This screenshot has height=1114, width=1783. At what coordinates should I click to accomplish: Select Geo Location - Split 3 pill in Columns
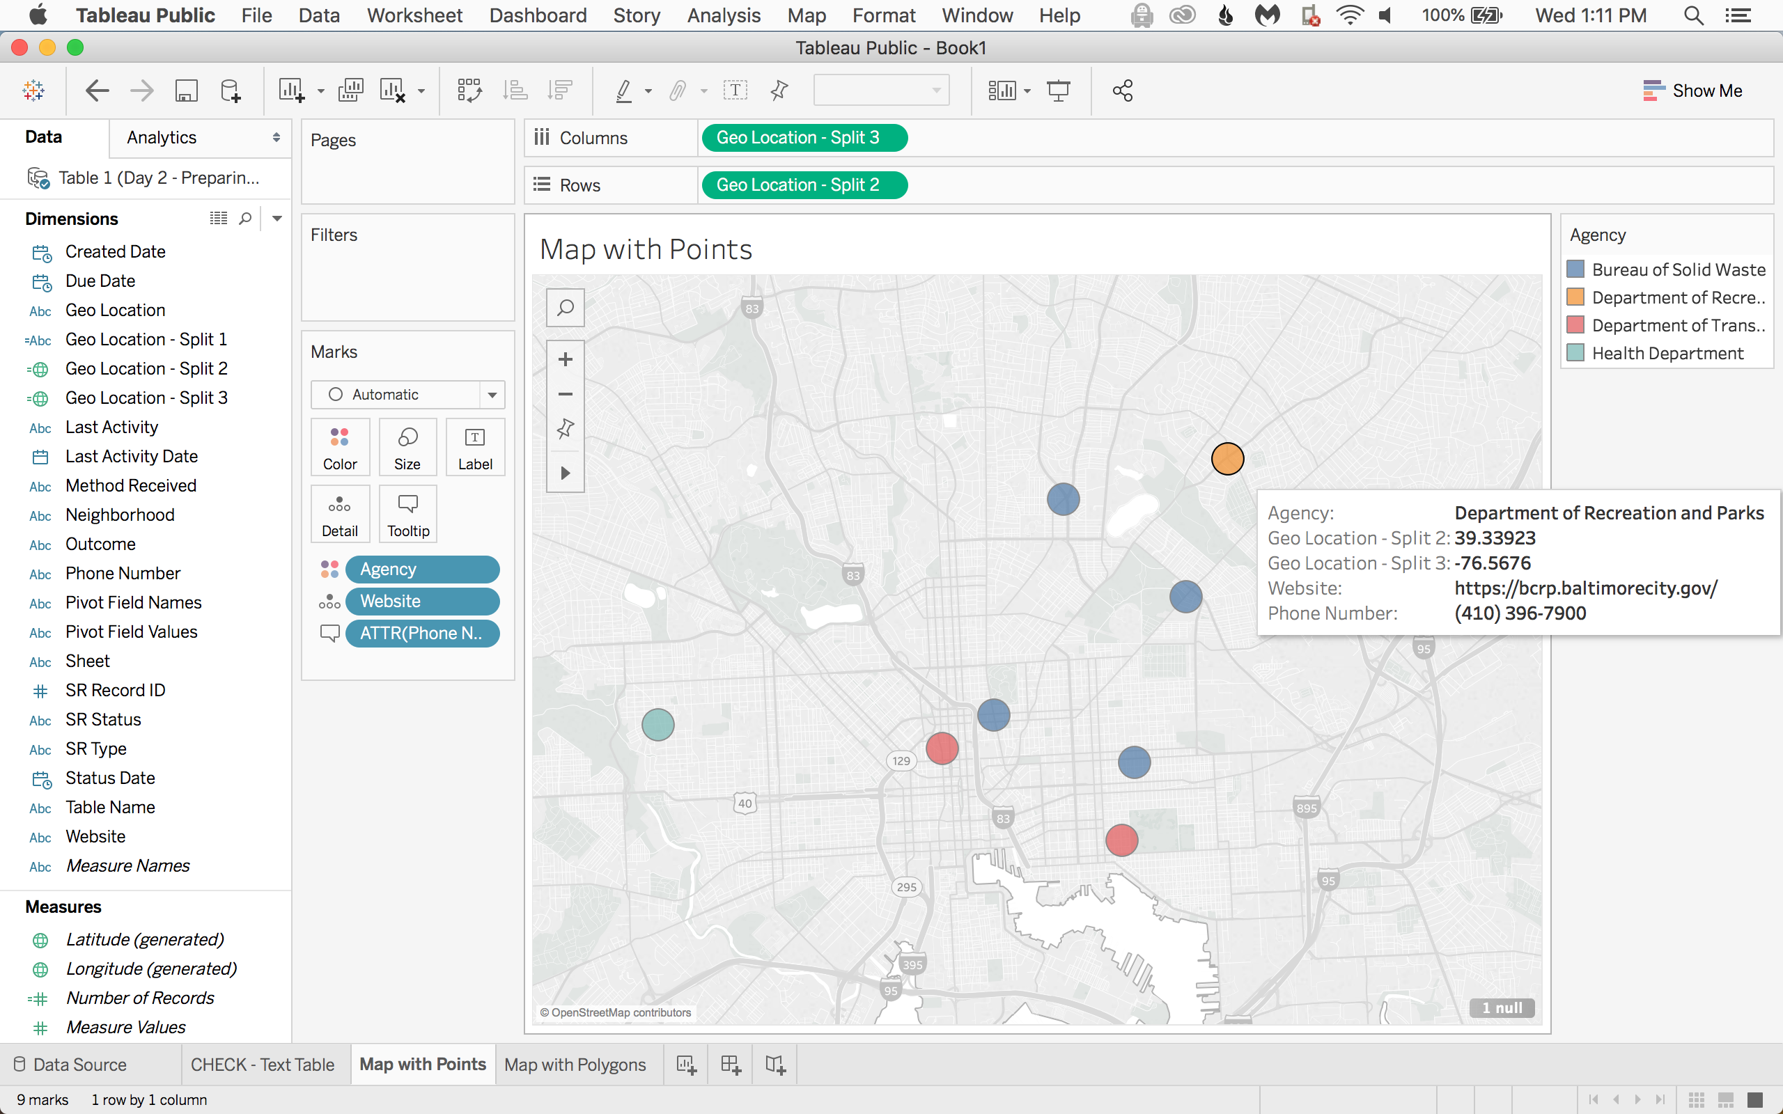click(804, 138)
